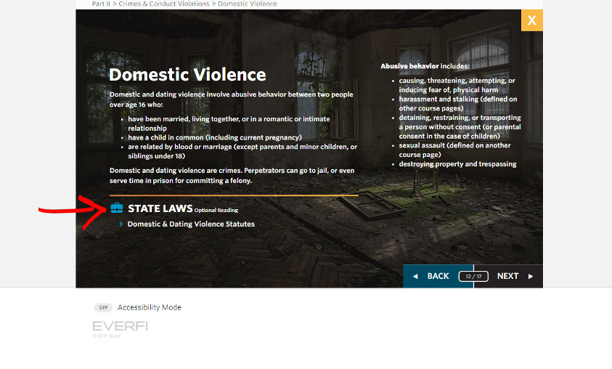Select the Domestic Violence breadcrumb item
This screenshot has width=612, height=369.
[247, 4]
